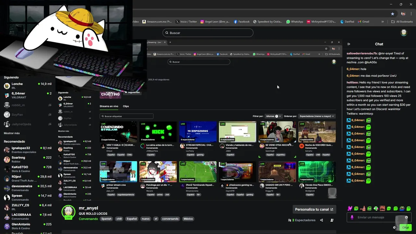Viewport: 416px width, 234px height.
Task: Open Inicio / Twitter bookmark
Action: 186,22
